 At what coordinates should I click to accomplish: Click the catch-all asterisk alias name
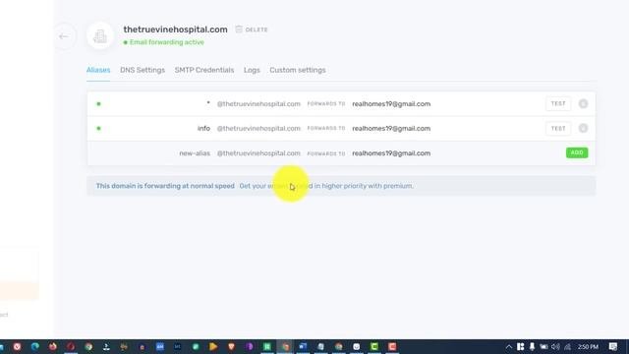[208, 103]
